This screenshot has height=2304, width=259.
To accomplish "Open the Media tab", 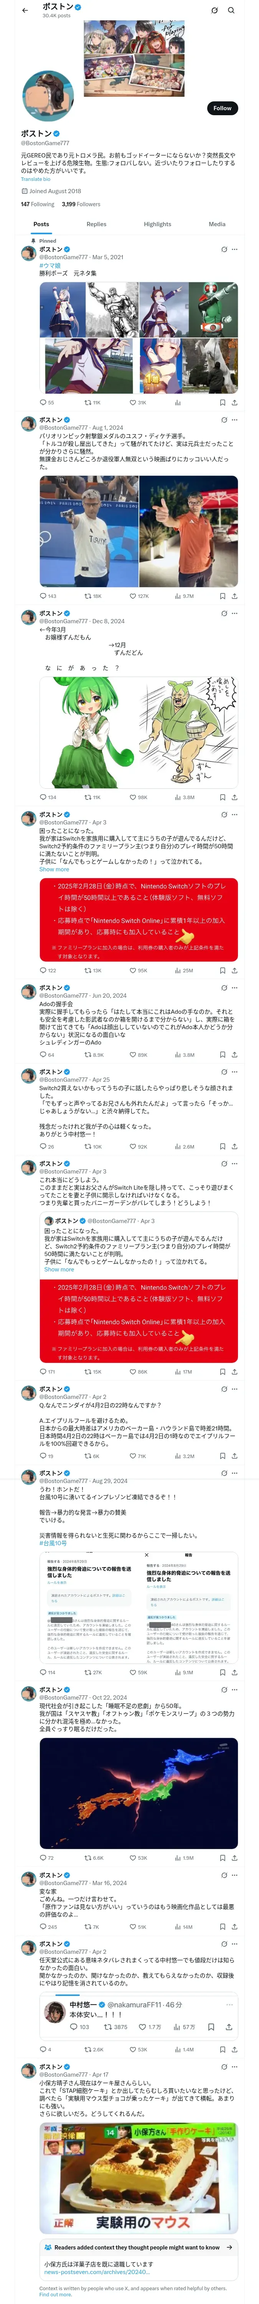I will click(217, 225).
